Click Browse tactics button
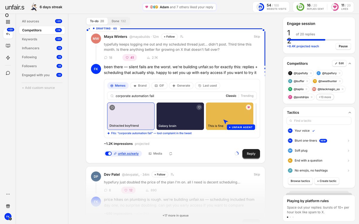 coord(300,181)
